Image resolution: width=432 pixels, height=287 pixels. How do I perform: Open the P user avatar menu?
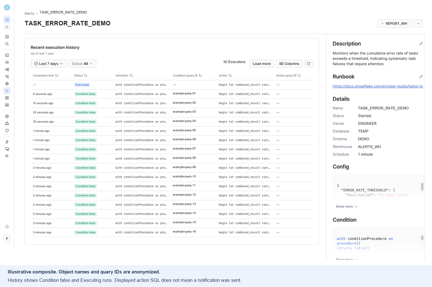tap(7, 239)
